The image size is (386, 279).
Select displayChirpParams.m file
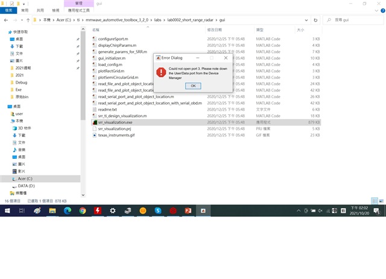pos(117,45)
